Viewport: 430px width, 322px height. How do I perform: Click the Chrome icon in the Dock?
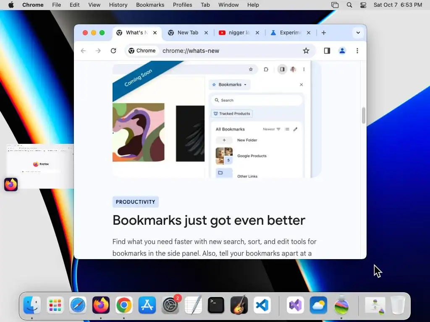click(x=124, y=305)
